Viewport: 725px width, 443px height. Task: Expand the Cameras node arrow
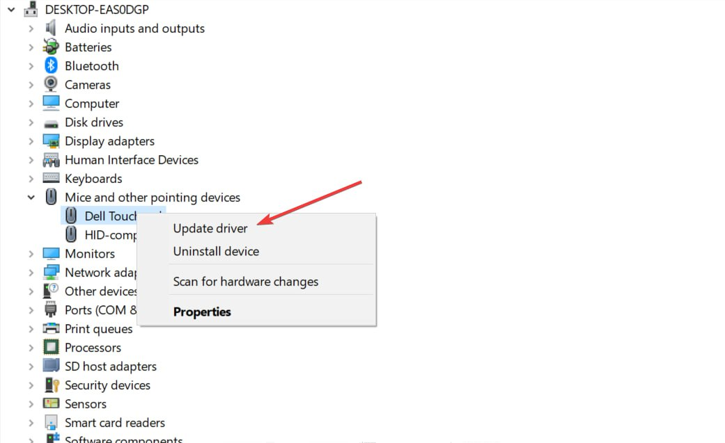[x=31, y=85]
